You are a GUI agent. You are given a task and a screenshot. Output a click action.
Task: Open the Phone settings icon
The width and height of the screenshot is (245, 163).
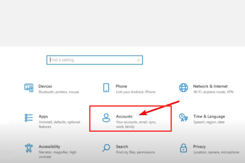point(106,88)
